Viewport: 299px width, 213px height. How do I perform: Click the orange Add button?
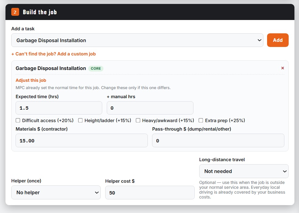click(278, 40)
